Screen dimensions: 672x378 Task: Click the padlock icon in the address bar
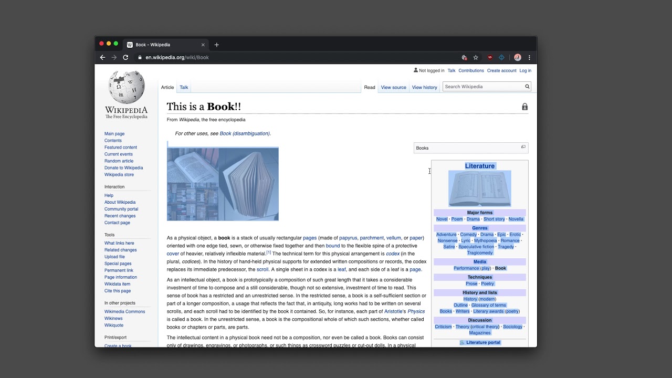[140, 57]
